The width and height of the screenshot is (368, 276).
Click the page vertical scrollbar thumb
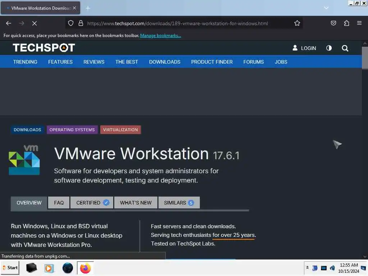click(x=365, y=58)
